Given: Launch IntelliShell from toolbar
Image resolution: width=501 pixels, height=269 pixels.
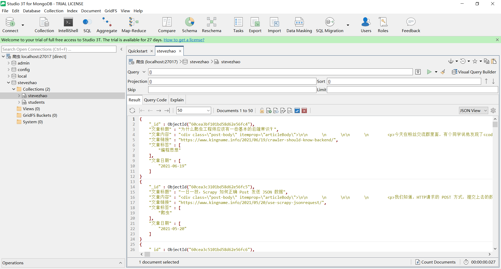Looking at the screenshot, I should click(x=68, y=25).
